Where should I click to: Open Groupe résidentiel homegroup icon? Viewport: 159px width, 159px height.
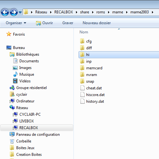pyautogui.click(x=12, y=88)
